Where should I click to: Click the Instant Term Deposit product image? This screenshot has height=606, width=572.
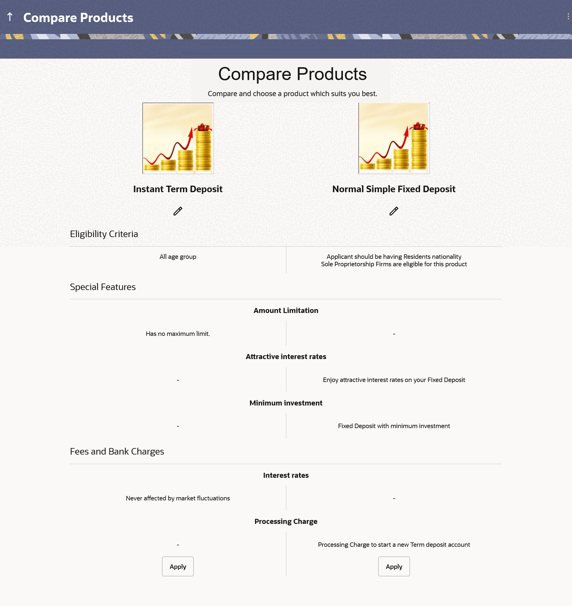click(x=178, y=138)
